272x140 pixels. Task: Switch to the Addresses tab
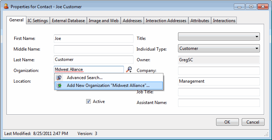pos(132,21)
